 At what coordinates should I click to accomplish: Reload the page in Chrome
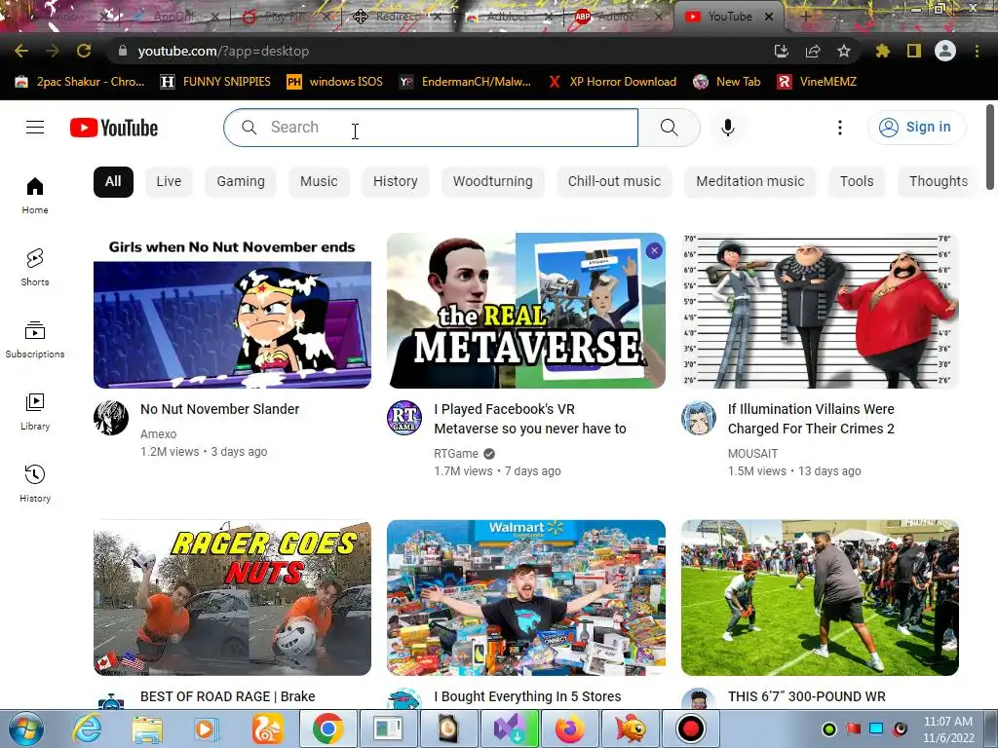[x=84, y=51]
